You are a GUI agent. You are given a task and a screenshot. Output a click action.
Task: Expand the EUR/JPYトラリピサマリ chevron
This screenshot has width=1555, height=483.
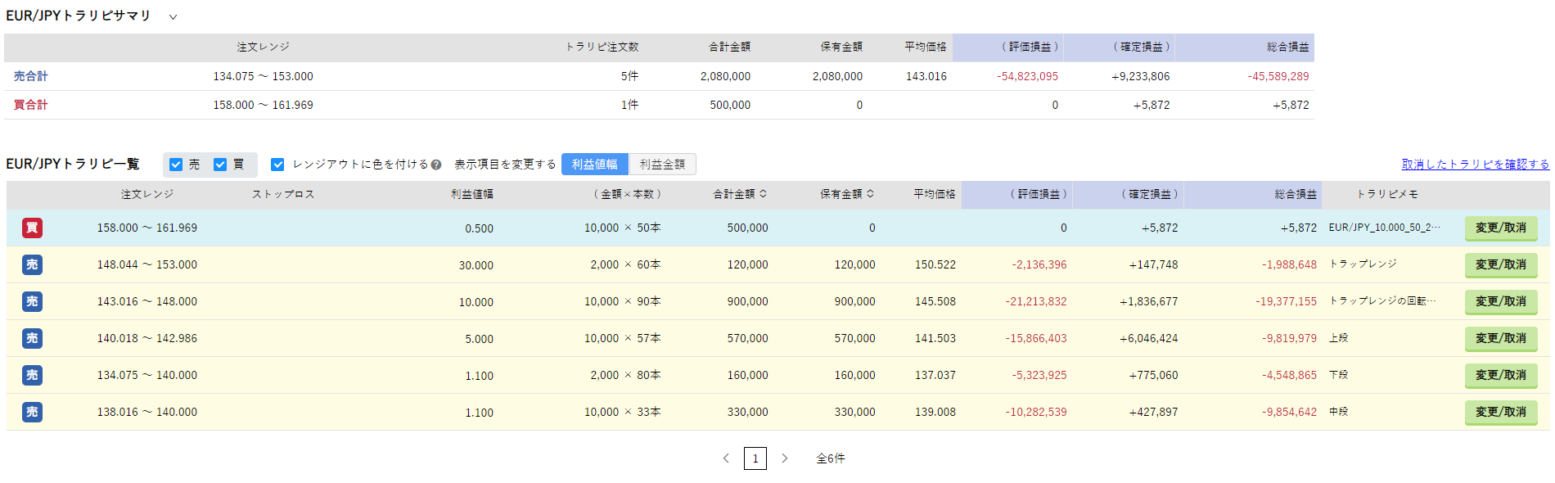(173, 17)
